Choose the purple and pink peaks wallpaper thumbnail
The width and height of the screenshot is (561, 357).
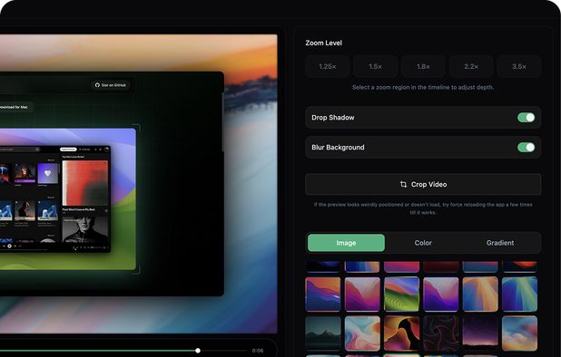441,294
